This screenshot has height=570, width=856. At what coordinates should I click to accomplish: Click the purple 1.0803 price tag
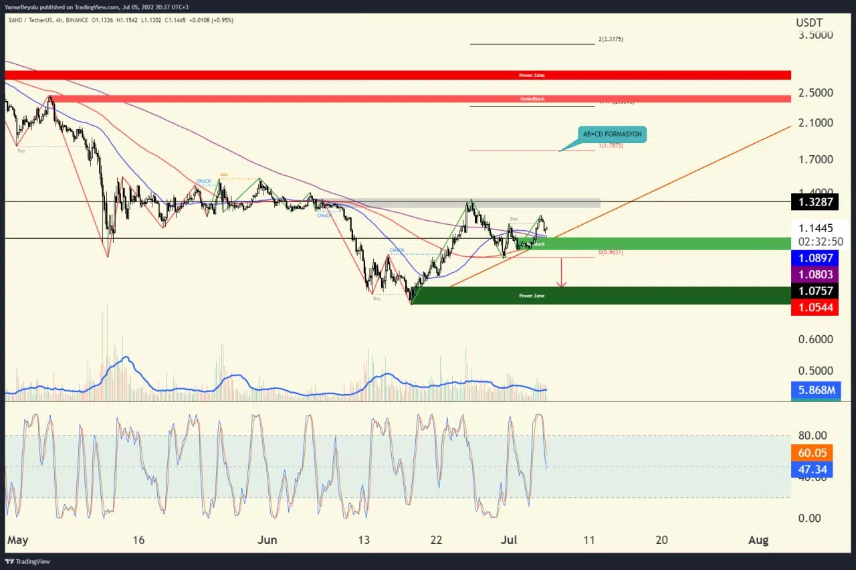coord(814,274)
